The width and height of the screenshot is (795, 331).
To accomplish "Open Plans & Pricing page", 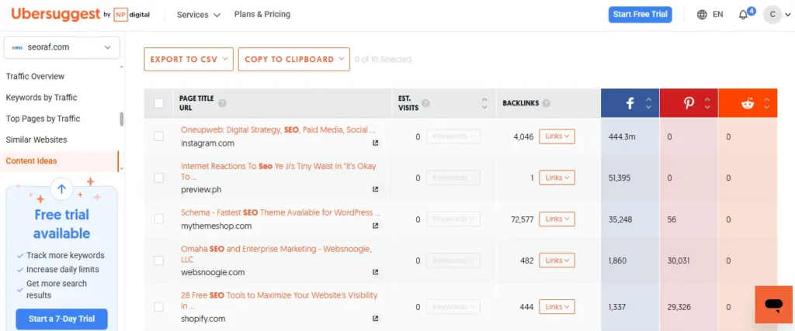I will click(262, 14).
